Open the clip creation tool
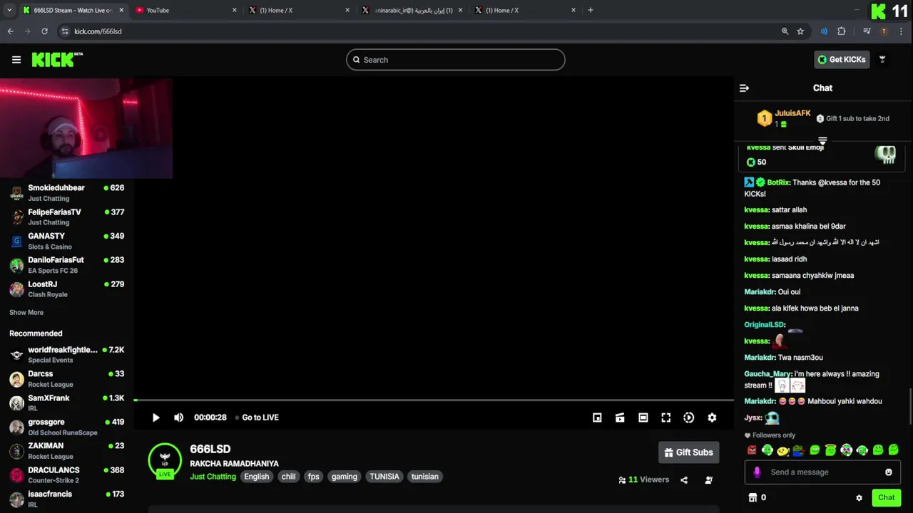The width and height of the screenshot is (913, 513). (x=620, y=418)
